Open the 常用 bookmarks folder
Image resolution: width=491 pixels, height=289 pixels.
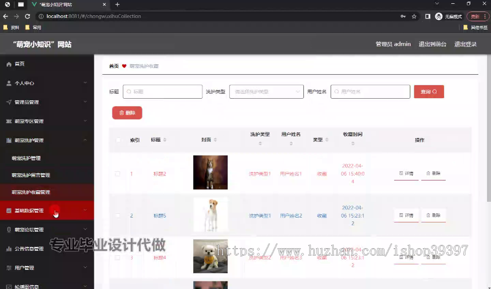[x=33, y=28]
